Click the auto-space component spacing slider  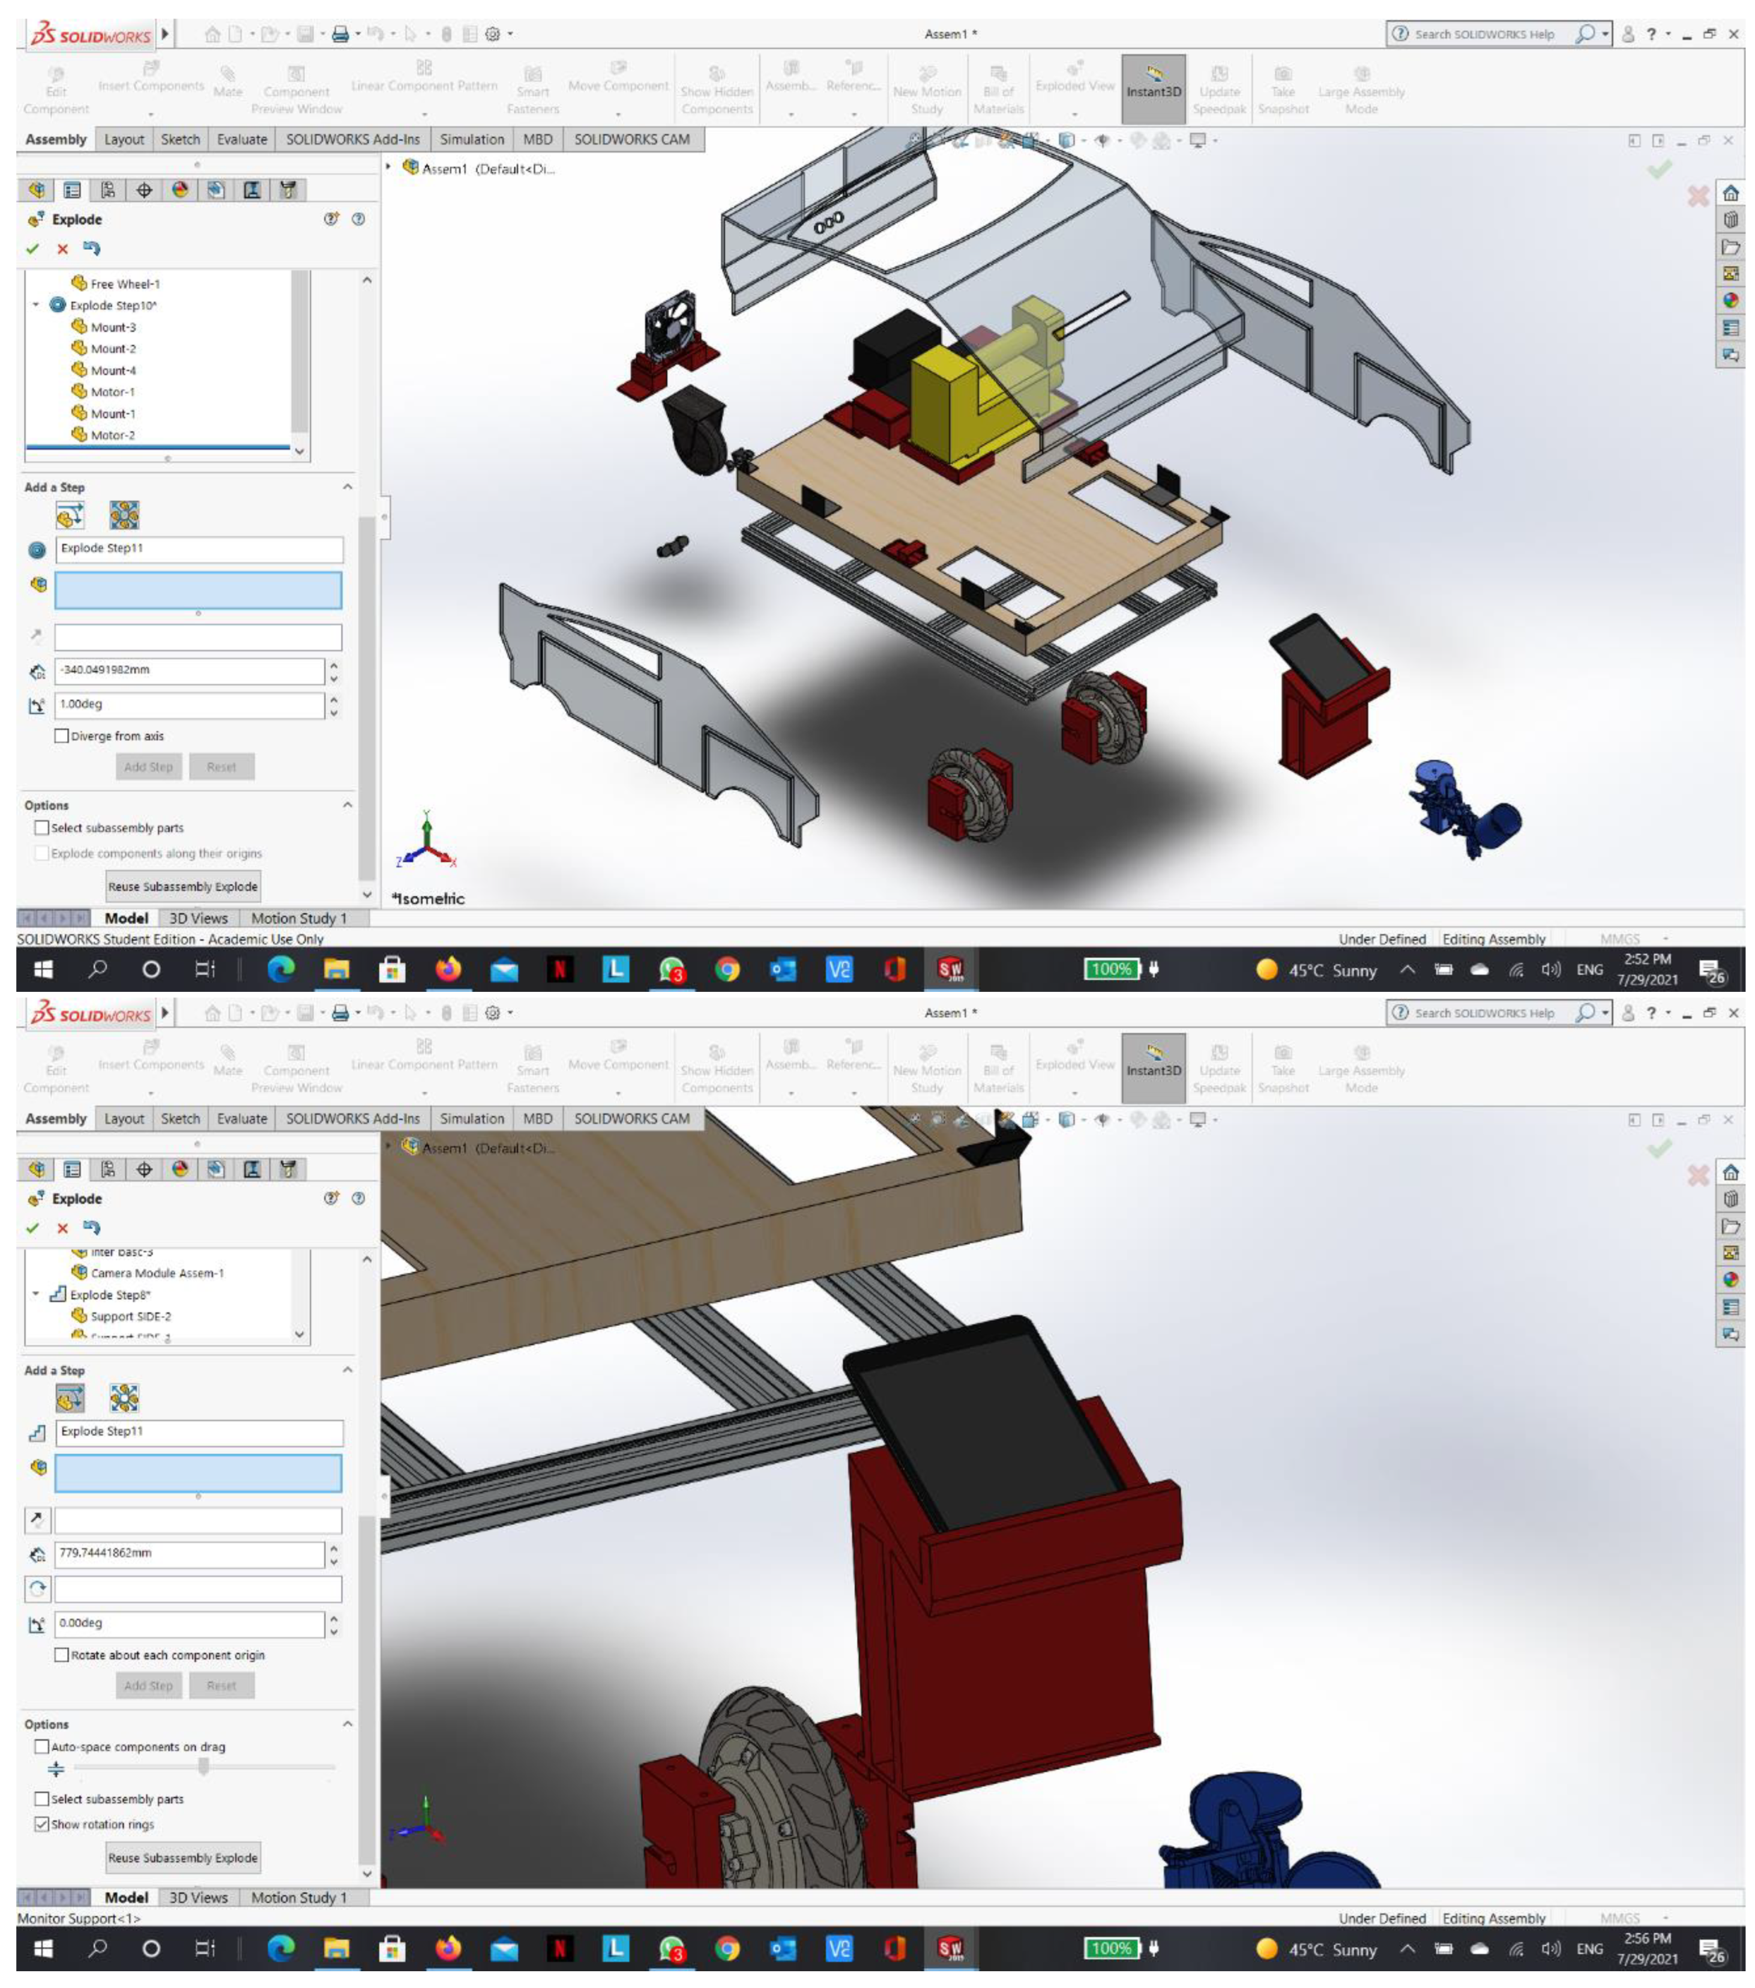click(x=203, y=1766)
